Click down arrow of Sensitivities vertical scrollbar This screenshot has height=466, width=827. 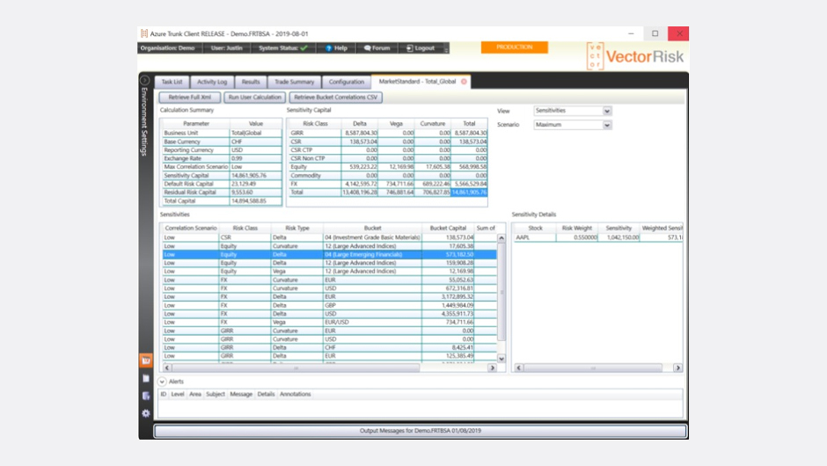[501, 359]
